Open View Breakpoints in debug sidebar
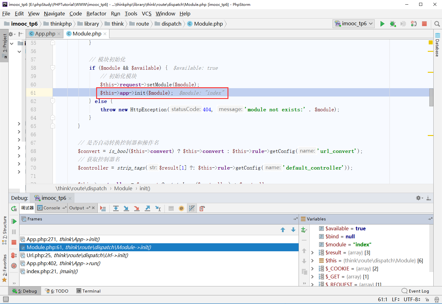Viewport: 442px width, 304px height. 14,255
